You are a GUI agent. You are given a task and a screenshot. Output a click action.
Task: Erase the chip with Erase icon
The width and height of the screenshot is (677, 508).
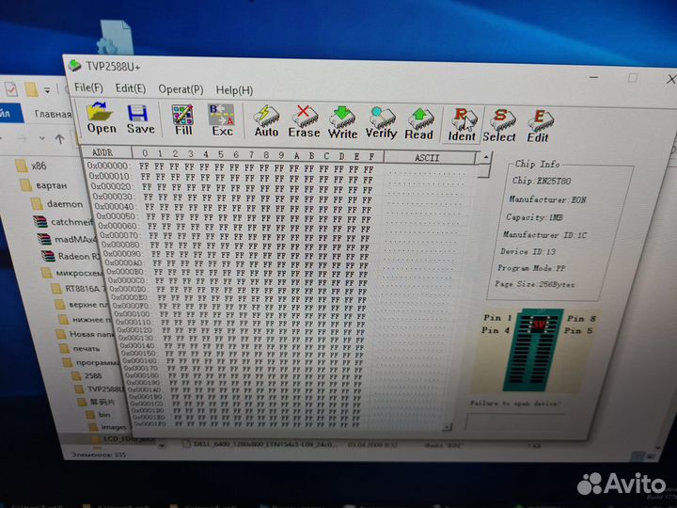pyautogui.click(x=304, y=122)
